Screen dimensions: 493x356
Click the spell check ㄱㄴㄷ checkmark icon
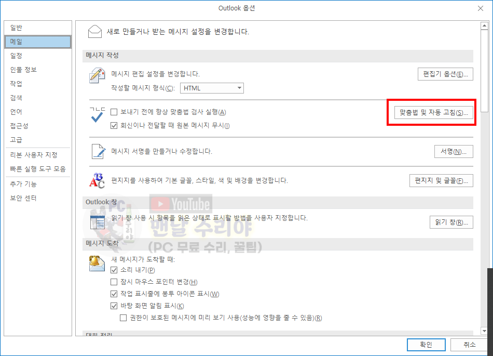[x=97, y=114]
